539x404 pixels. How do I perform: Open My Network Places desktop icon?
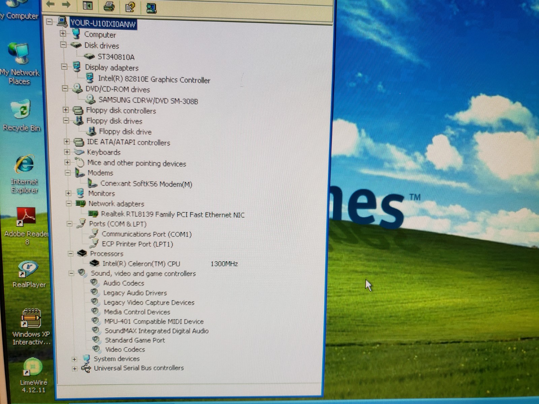tap(20, 64)
